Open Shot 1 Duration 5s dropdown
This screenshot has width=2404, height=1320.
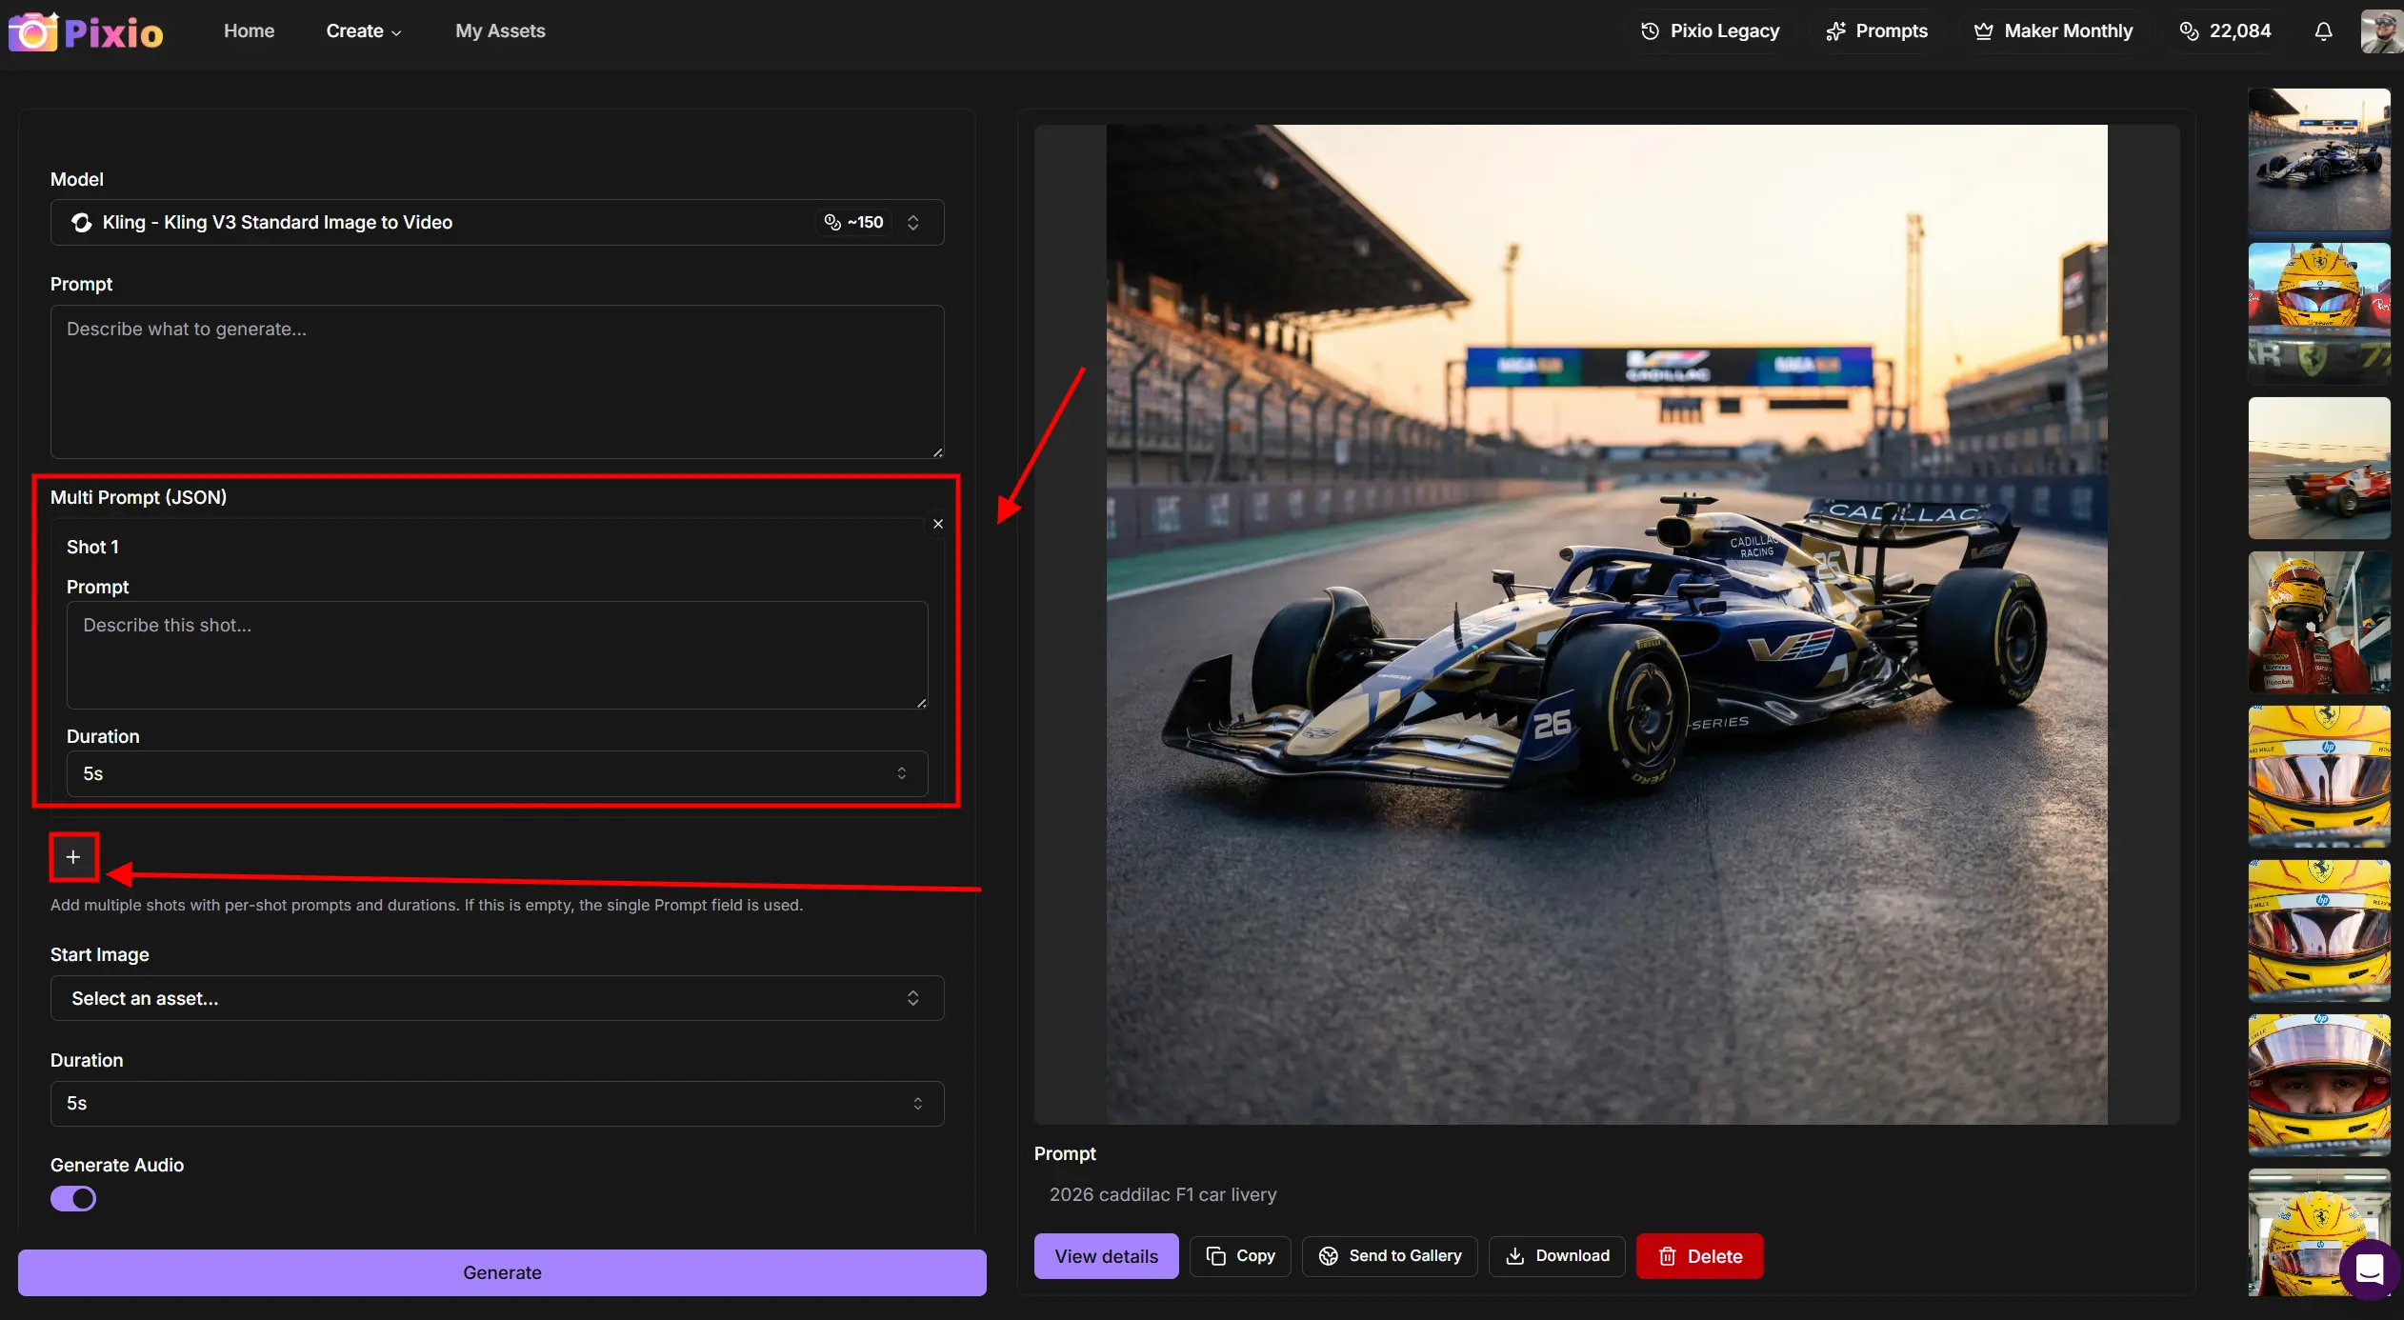click(x=496, y=773)
